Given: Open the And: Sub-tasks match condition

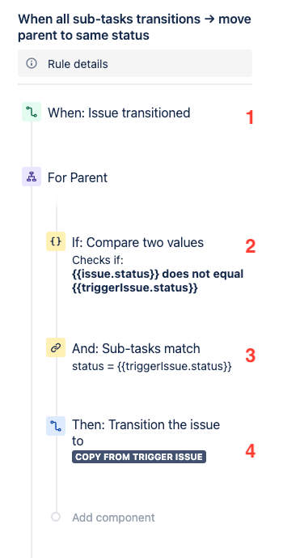Looking at the screenshot, I should point(136,348).
